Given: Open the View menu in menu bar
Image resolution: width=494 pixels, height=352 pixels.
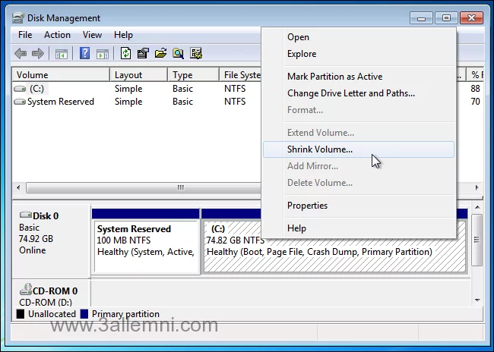Looking at the screenshot, I should tap(92, 35).
